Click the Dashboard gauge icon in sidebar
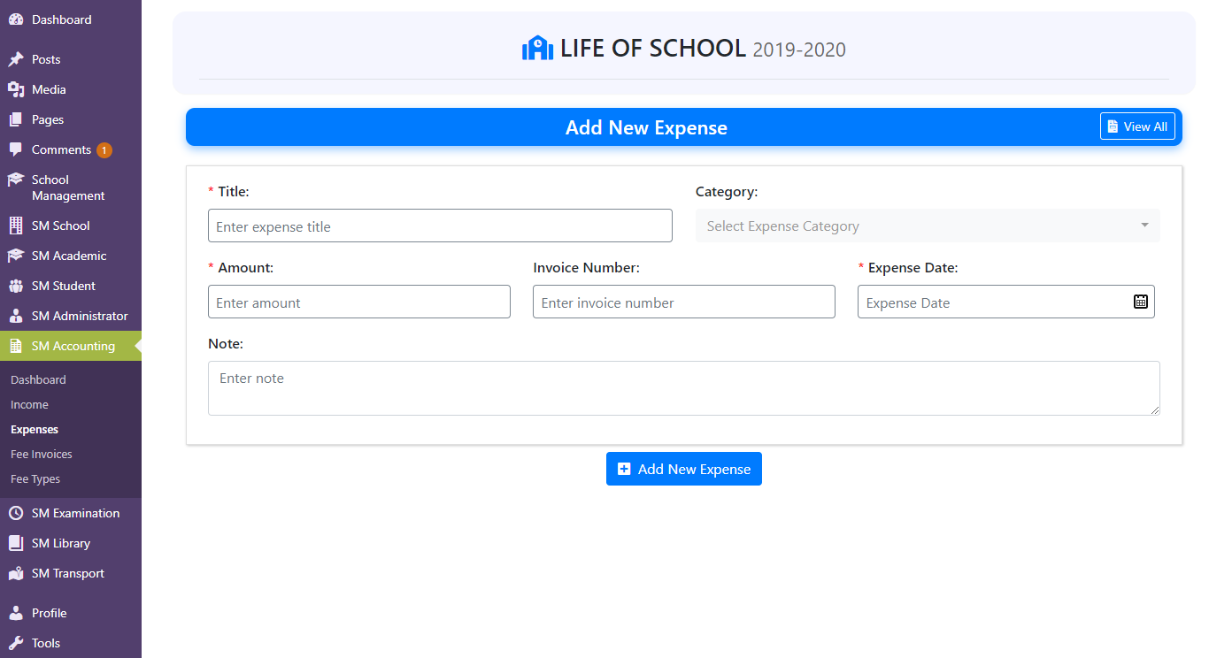 pos(16,19)
